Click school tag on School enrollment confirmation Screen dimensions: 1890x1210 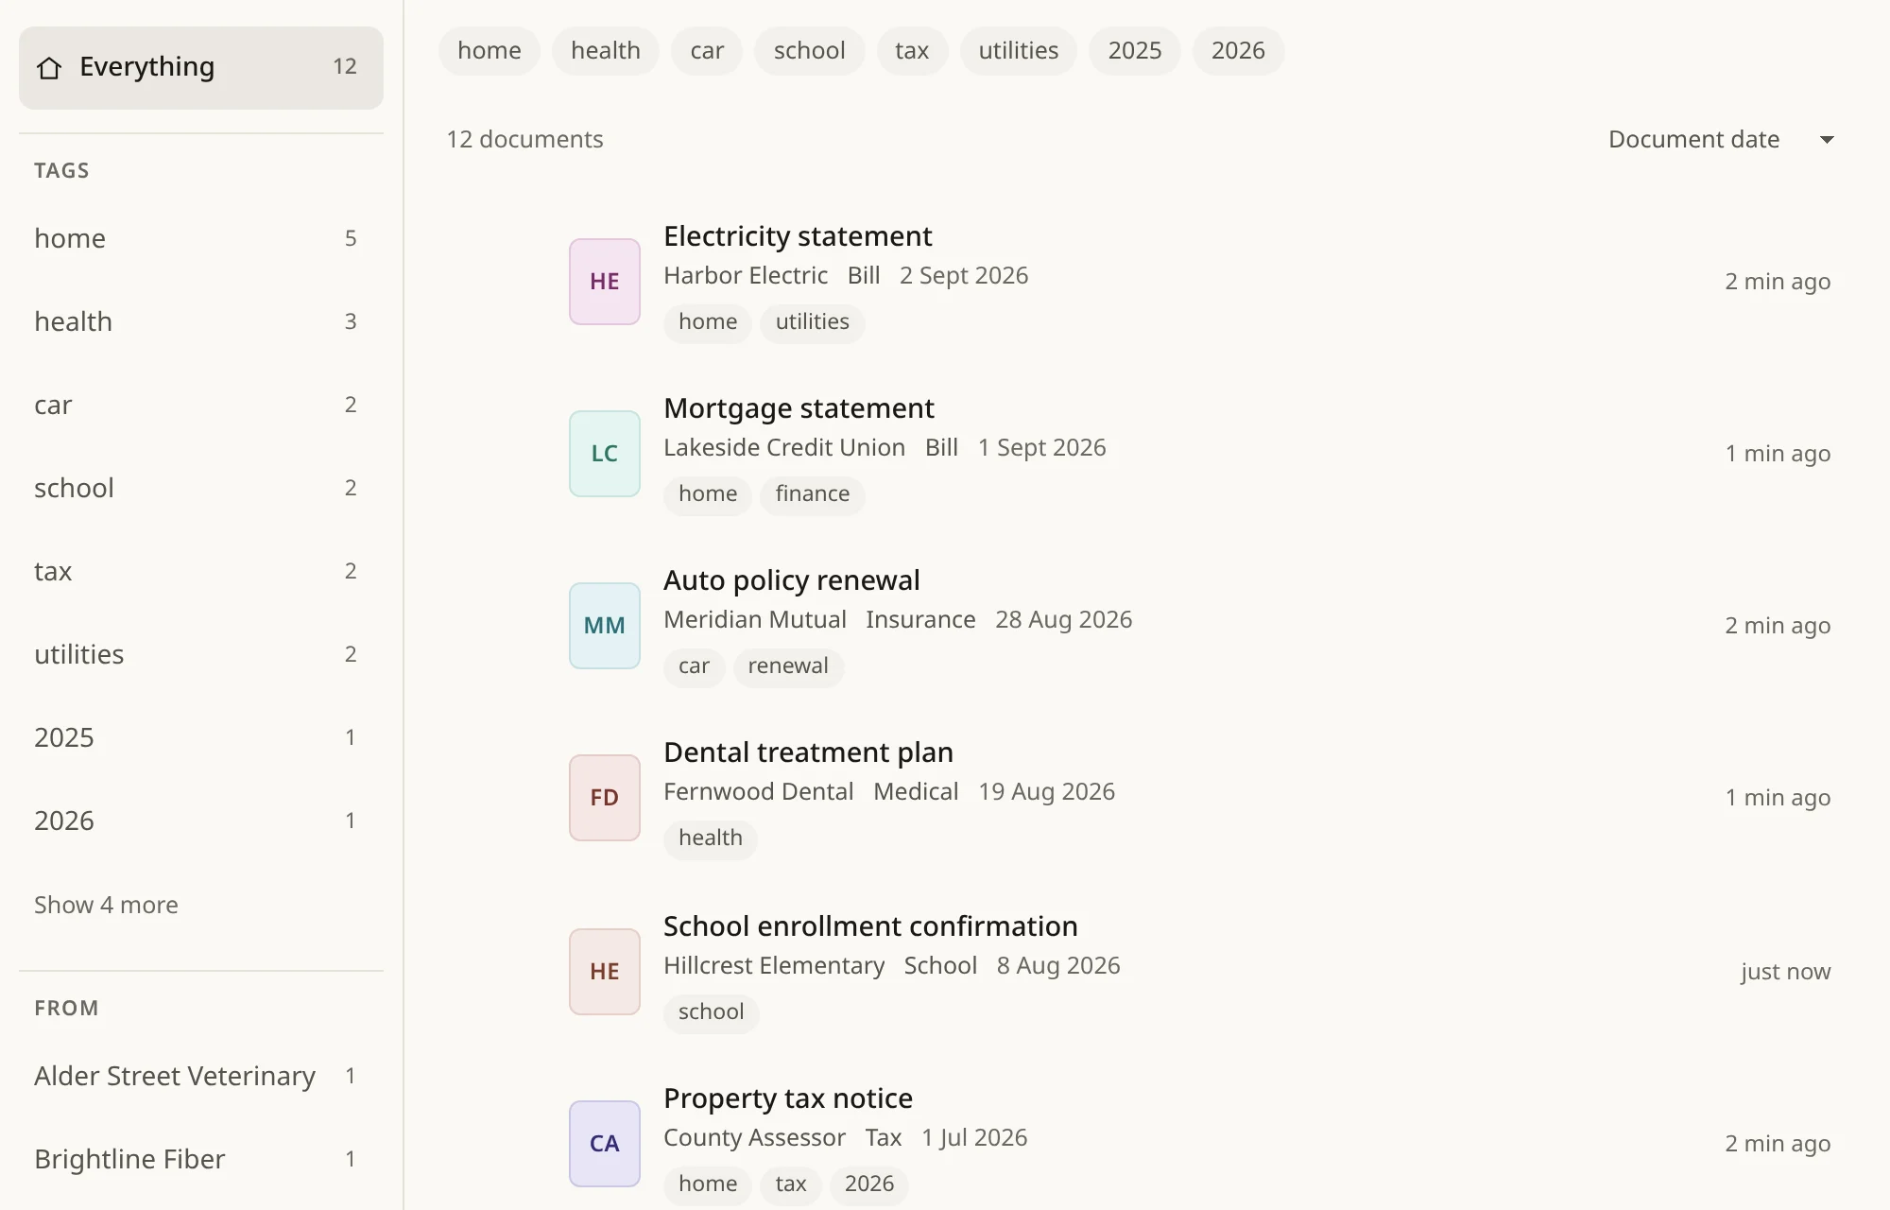[712, 1012]
